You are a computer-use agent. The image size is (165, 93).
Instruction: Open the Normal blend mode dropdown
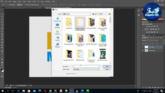tap(147, 41)
